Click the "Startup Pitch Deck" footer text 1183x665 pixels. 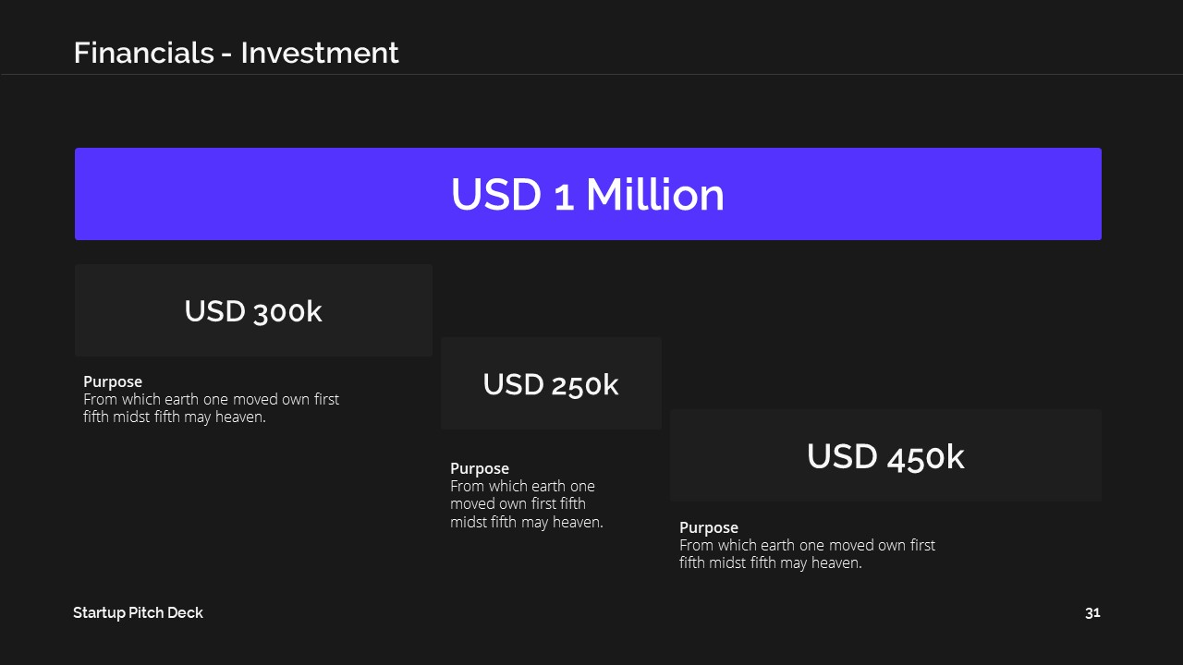(138, 612)
